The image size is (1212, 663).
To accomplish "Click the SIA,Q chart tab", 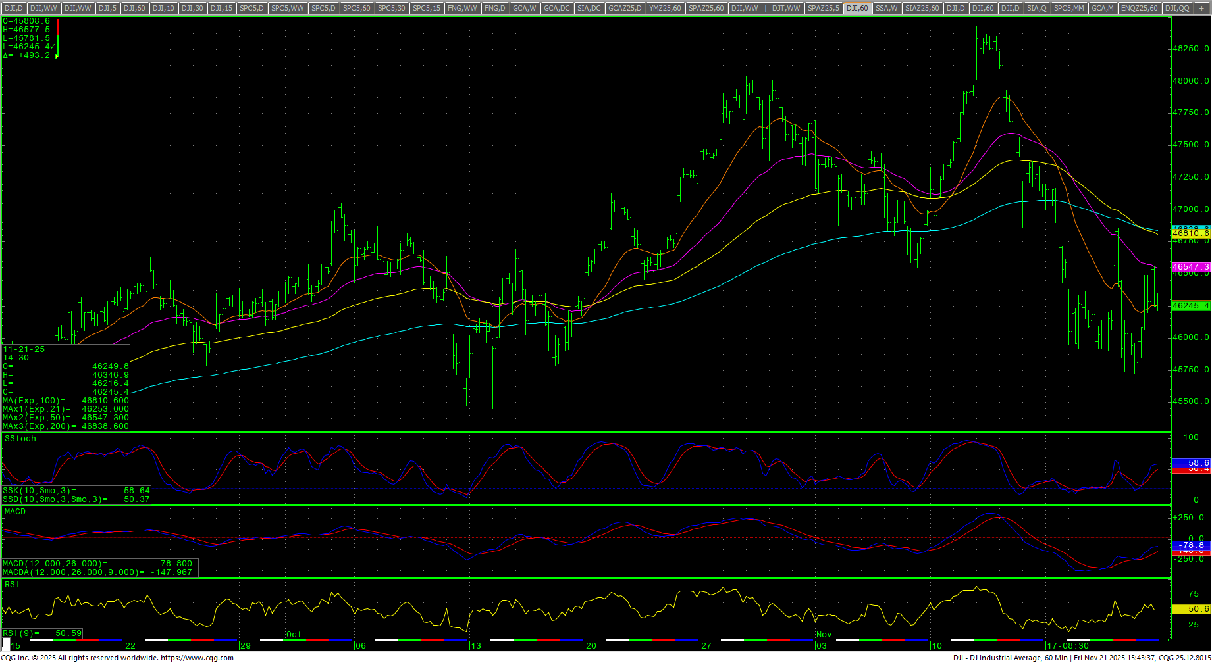I will [1036, 8].
